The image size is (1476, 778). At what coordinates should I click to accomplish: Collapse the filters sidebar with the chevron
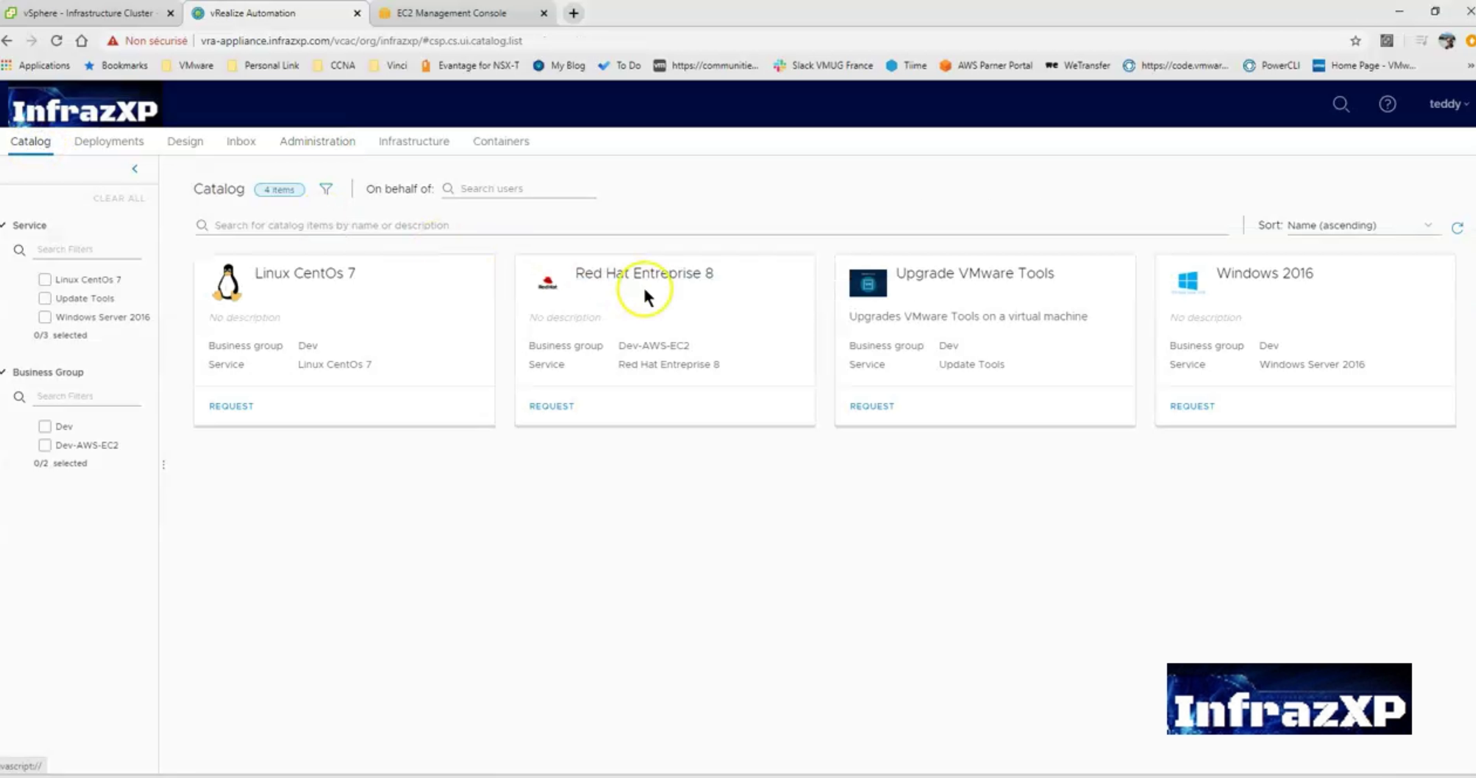[135, 168]
